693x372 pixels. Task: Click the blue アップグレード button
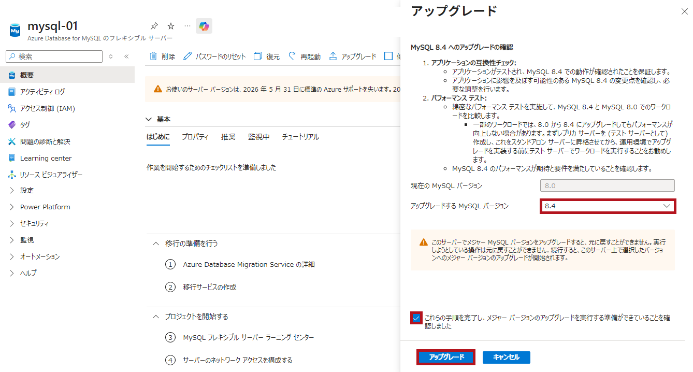[445, 357]
